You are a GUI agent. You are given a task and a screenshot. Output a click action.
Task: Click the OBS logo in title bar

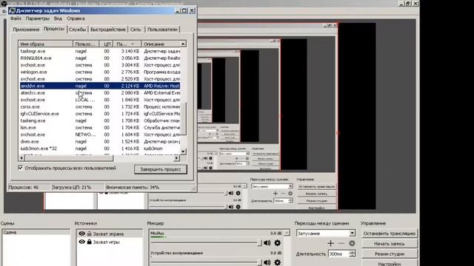coord(3,3)
